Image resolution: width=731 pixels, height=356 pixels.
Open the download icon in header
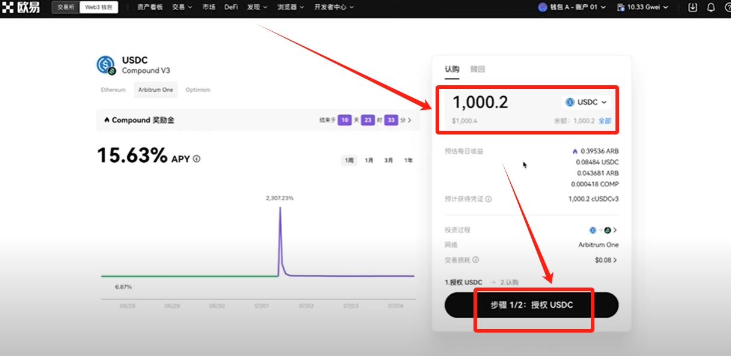(692, 7)
